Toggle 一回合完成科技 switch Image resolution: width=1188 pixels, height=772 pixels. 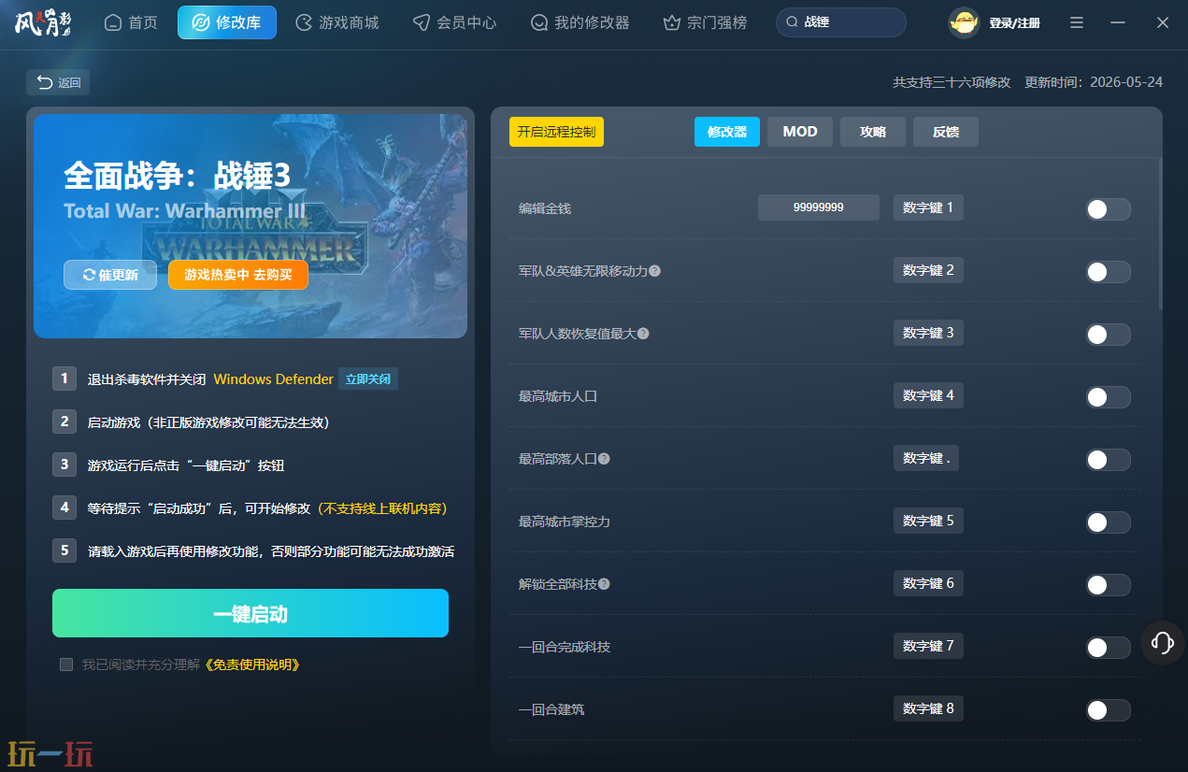tap(1108, 648)
